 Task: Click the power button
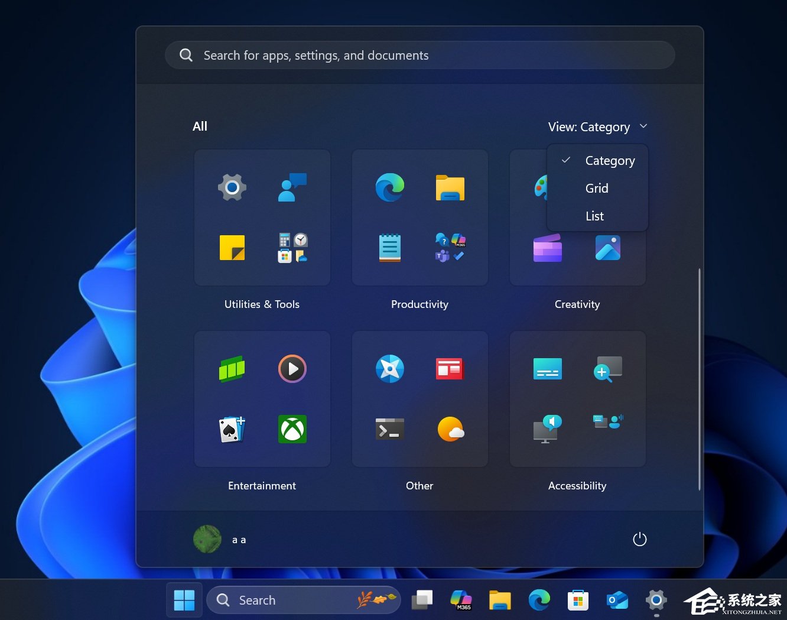(640, 539)
